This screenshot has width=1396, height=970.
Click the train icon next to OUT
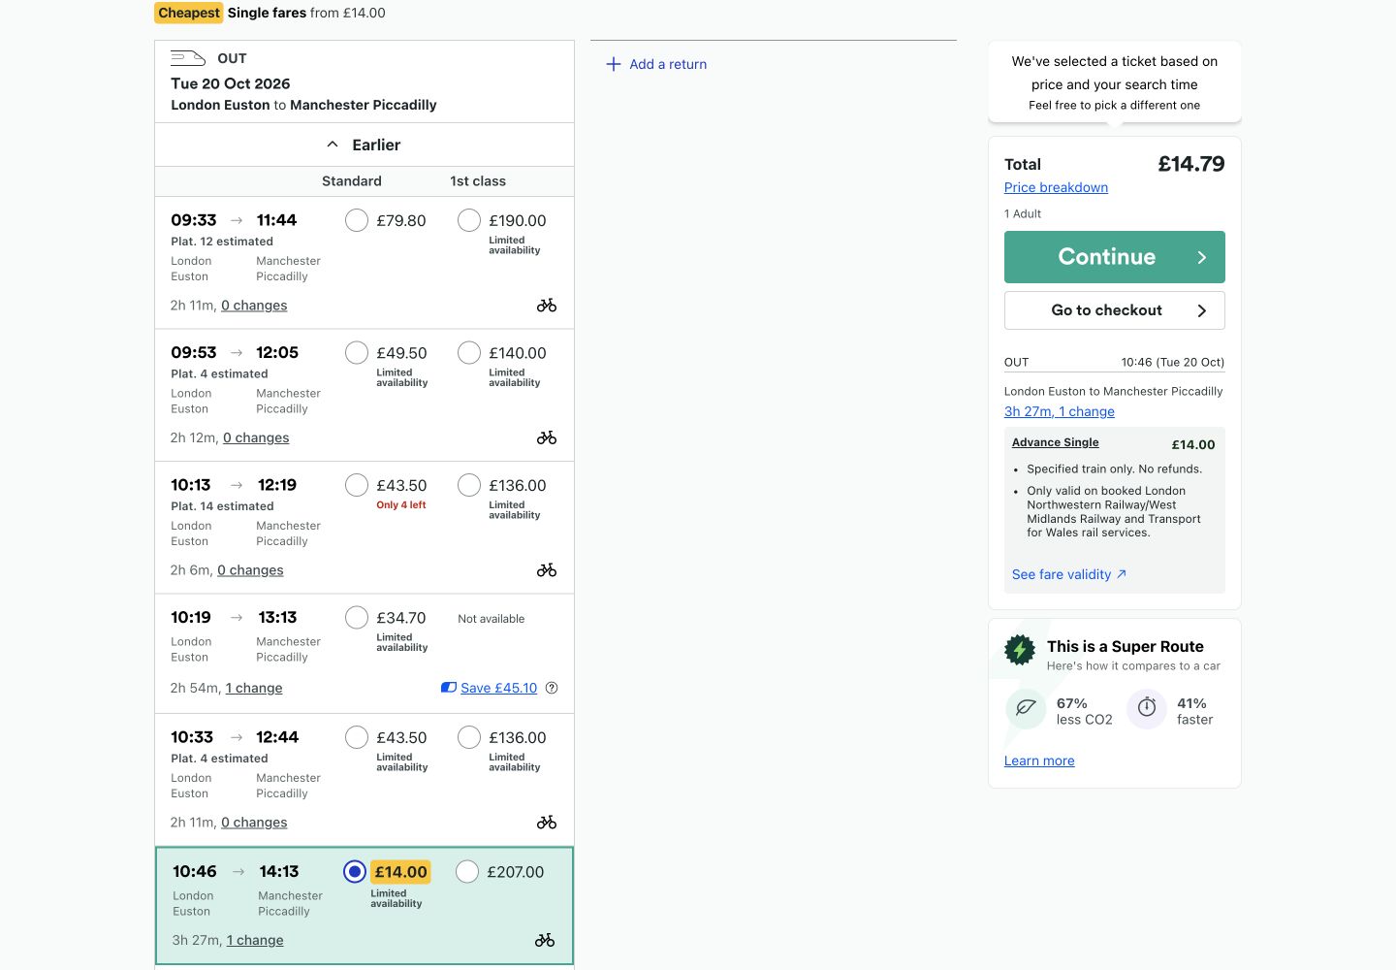point(188,58)
